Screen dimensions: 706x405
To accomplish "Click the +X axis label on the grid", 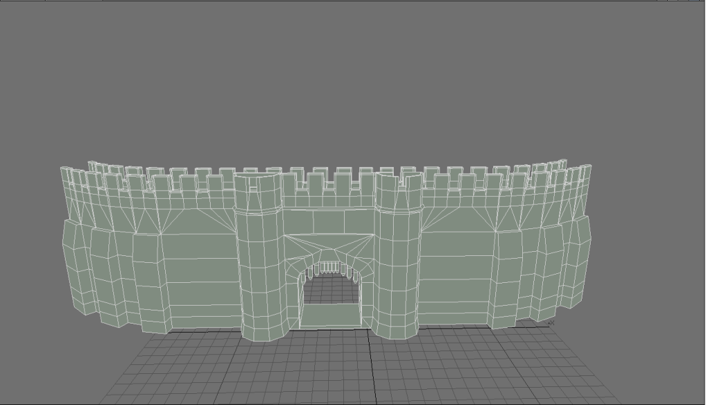I will (x=551, y=322).
